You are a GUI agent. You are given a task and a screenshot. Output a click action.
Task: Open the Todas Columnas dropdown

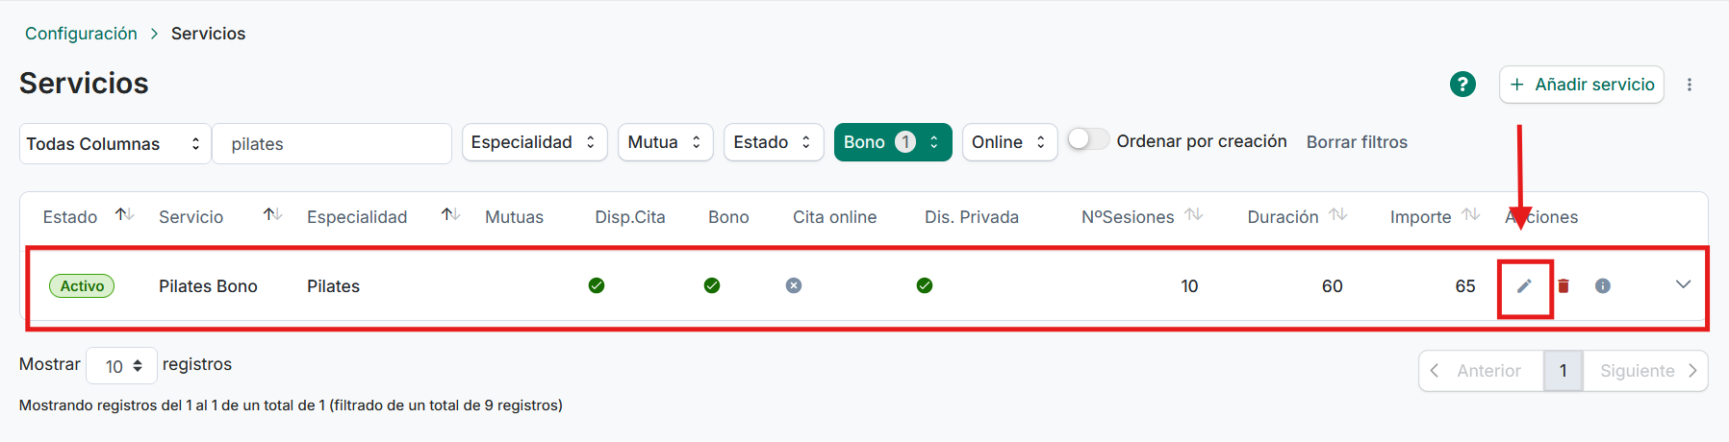pyautogui.click(x=114, y=144)
